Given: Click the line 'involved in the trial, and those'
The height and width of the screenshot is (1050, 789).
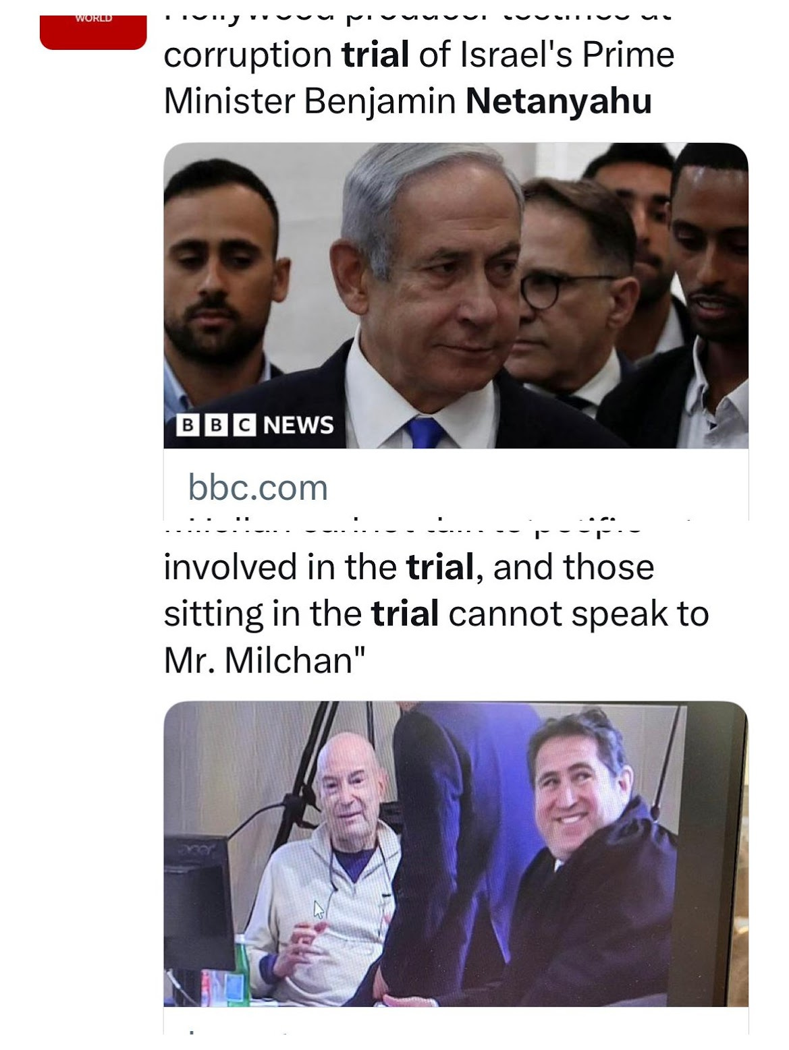Looking at the screenshot, I should coord(409,567).
